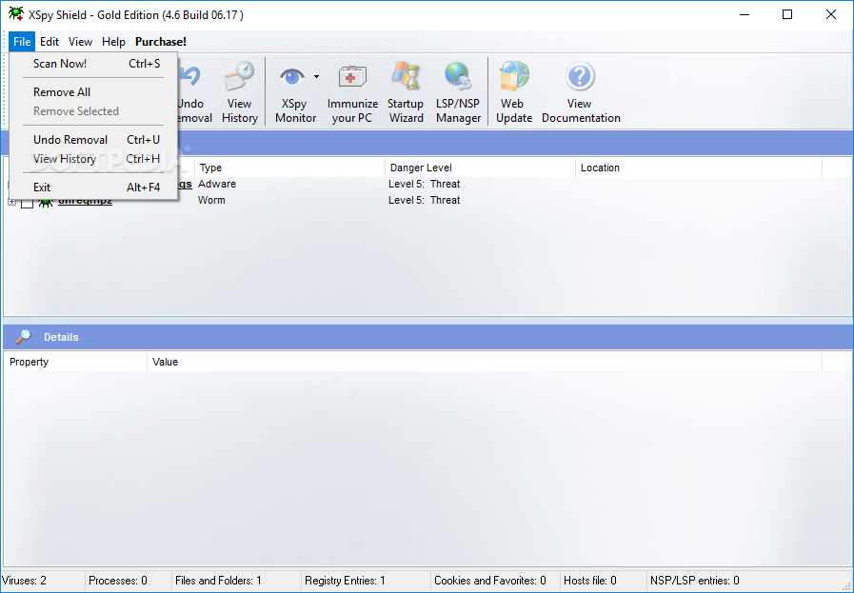Click the XSpy Shield title bar icon
854x593 pixels.
16,14
